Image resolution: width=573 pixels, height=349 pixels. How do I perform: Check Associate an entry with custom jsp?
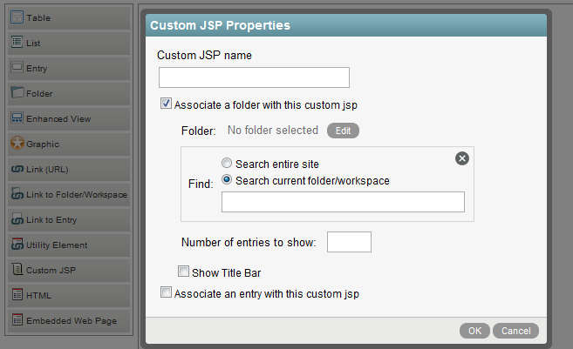click(167, 293)
